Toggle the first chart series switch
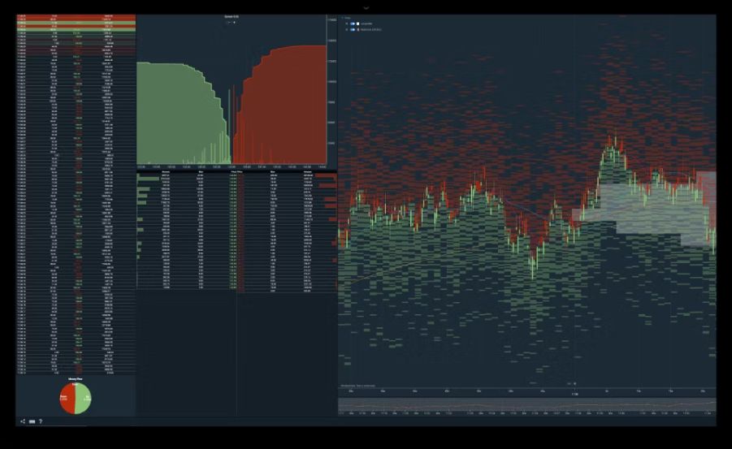Viewport: 732px width, 449px height. coord(353,24)
